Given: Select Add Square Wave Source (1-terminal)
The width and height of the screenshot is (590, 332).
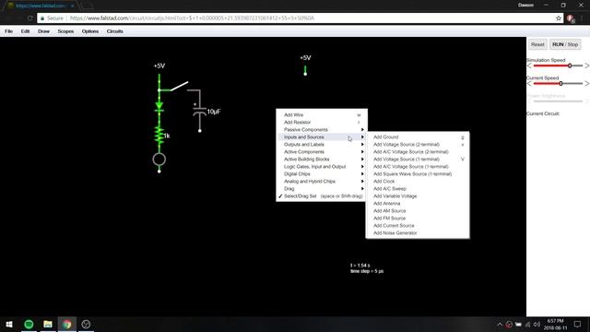Looking at the screenshot, I should tap(418, 174).
